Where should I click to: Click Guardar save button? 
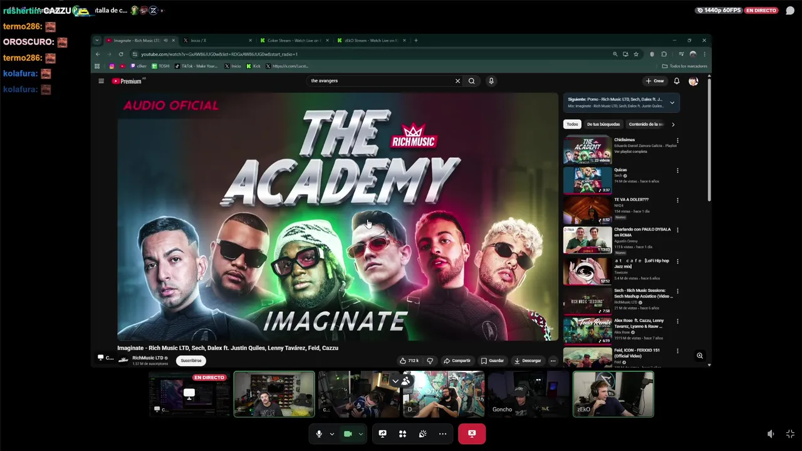pos(492,360)
